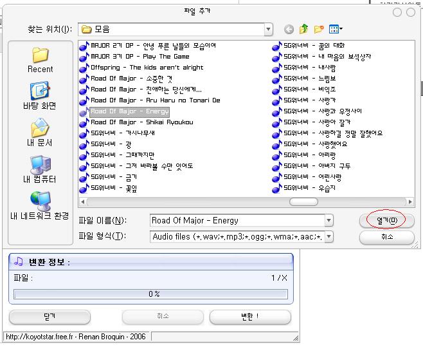Click music icon of Shikai Ryoukou file
Viewport: 423px width, 347px height.
click(84, 122)
